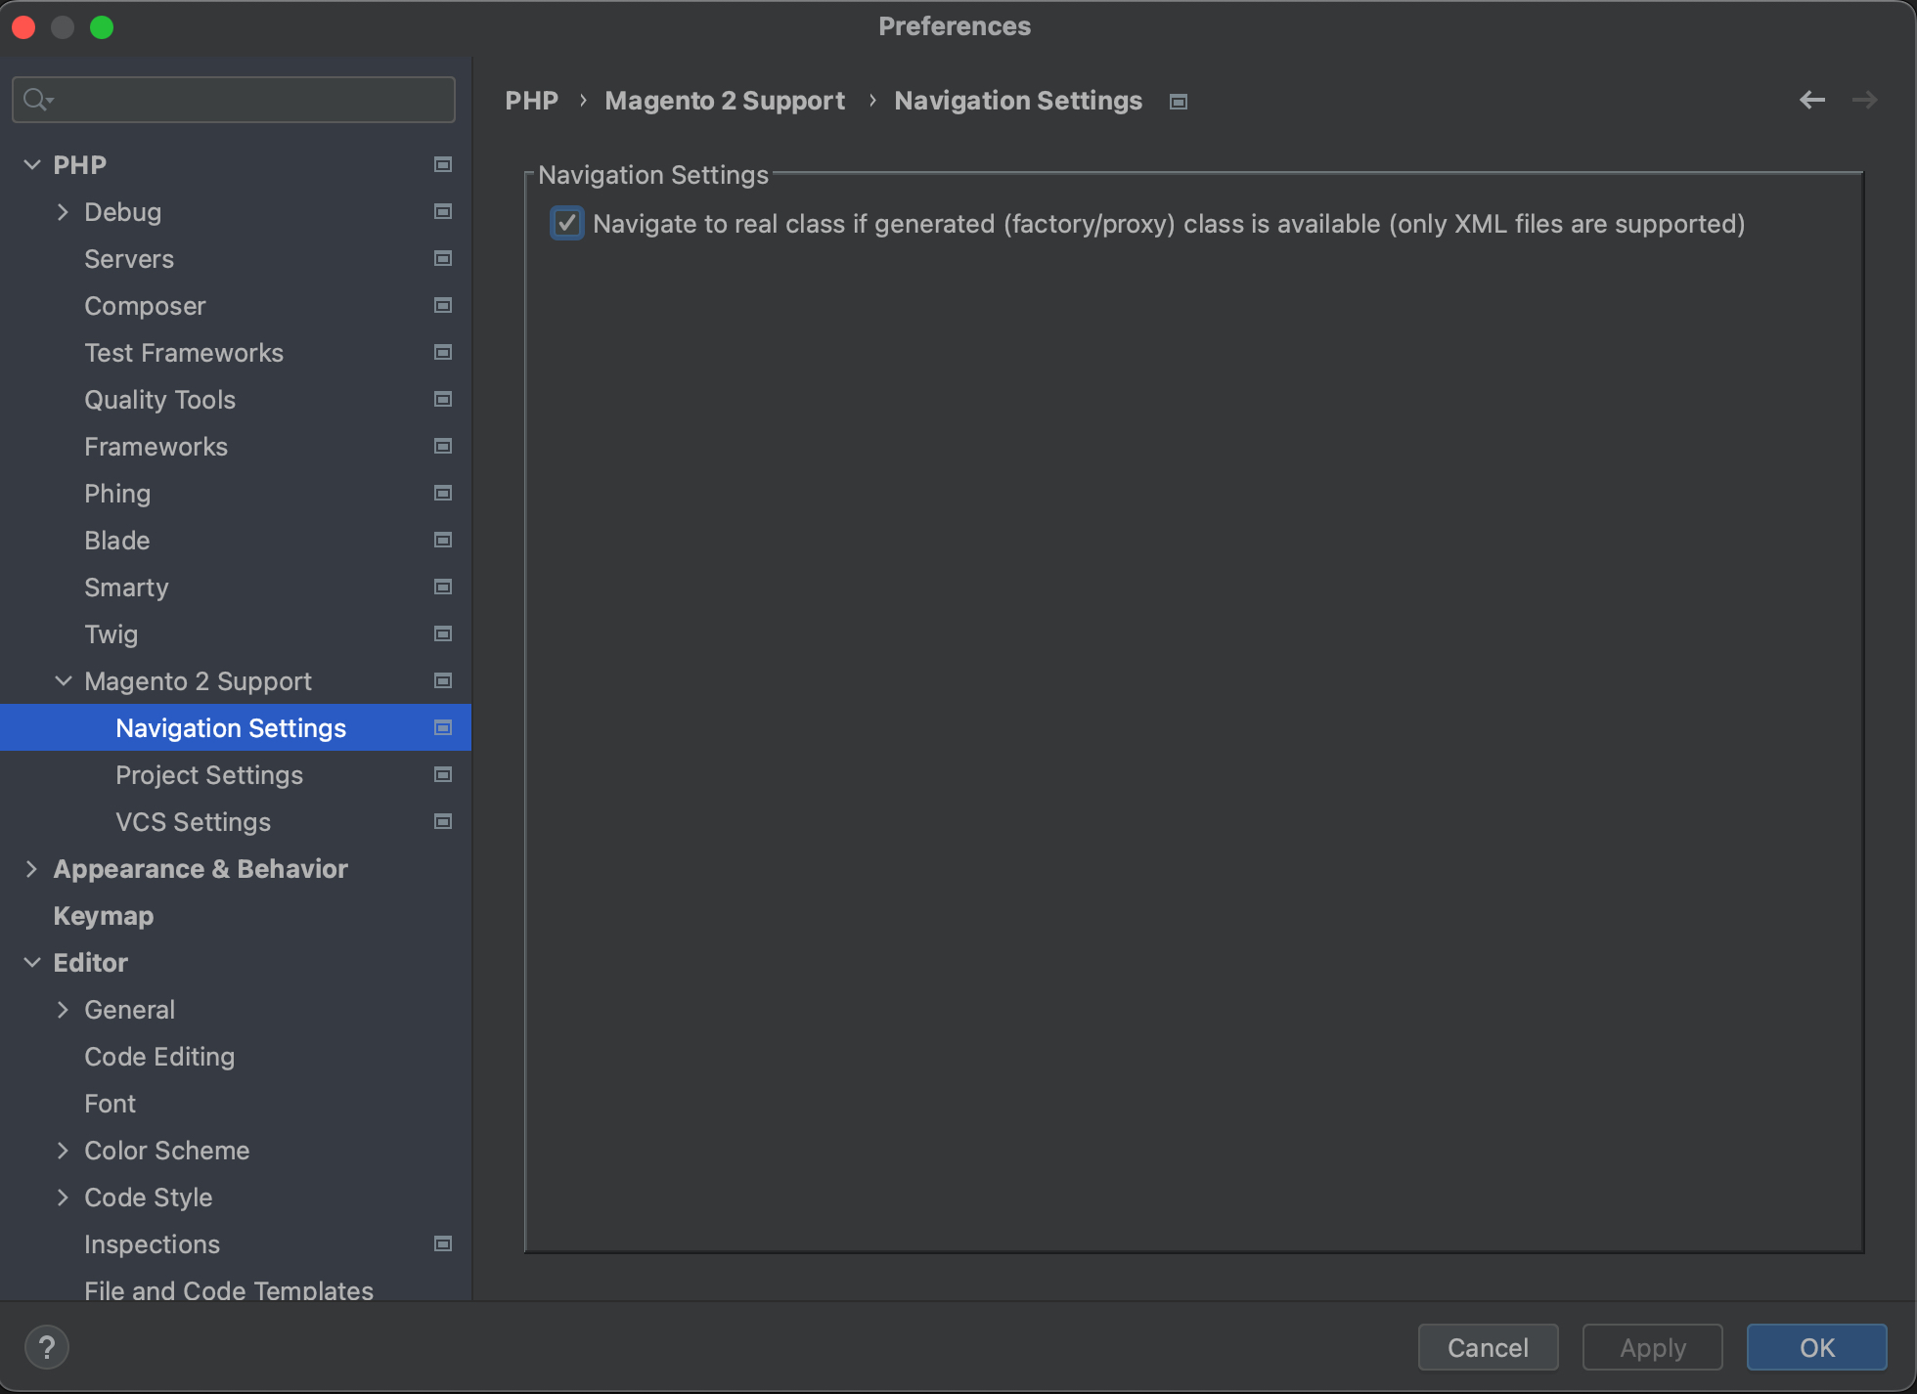This screenshot has height=1394, width=1917.
Task: Click the project-level icon beside Test Frameworks
Action: pos(443,352)
